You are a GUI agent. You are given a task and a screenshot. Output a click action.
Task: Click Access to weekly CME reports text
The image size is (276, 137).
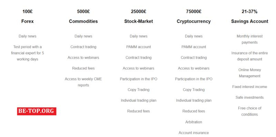coord(83,82)
